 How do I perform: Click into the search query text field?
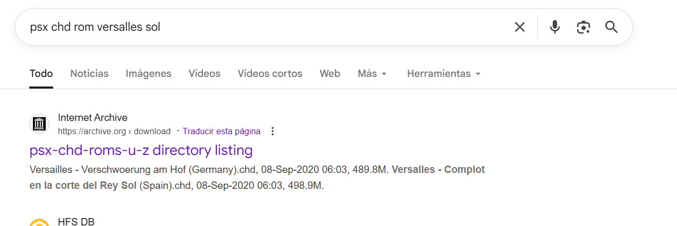tap(266, 27)
